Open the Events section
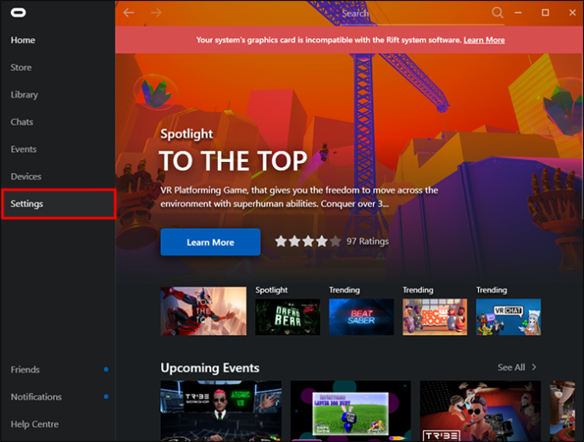Screen dimensions: 584x442 [x=24, y=149]
